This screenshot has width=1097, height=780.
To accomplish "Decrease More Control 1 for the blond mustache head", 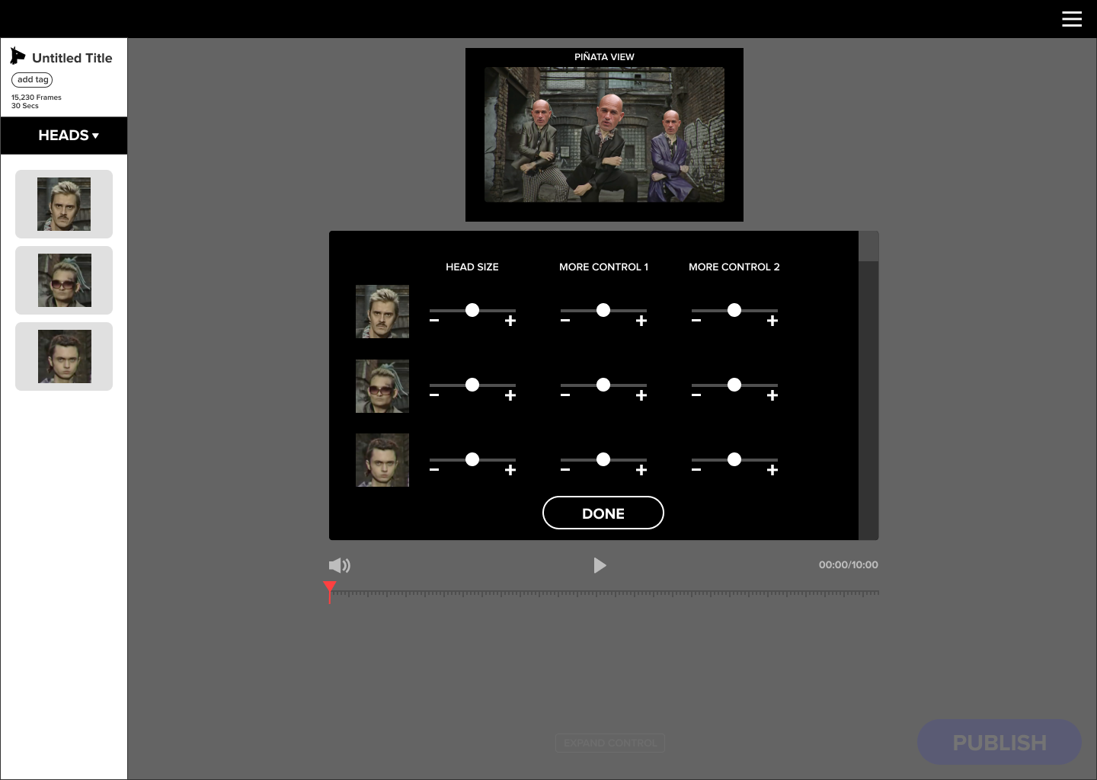I will [x=565, y=321].
